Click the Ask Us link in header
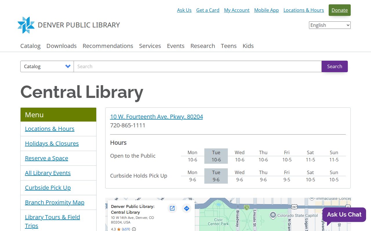 pyautogui.click(x=184, y=10)
